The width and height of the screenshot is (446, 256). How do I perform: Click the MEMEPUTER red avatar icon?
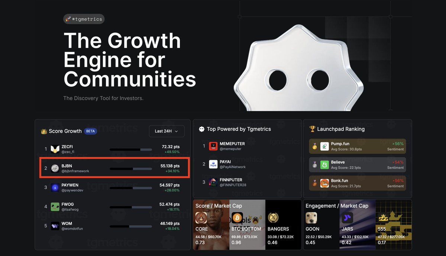[x=213, y=146]
